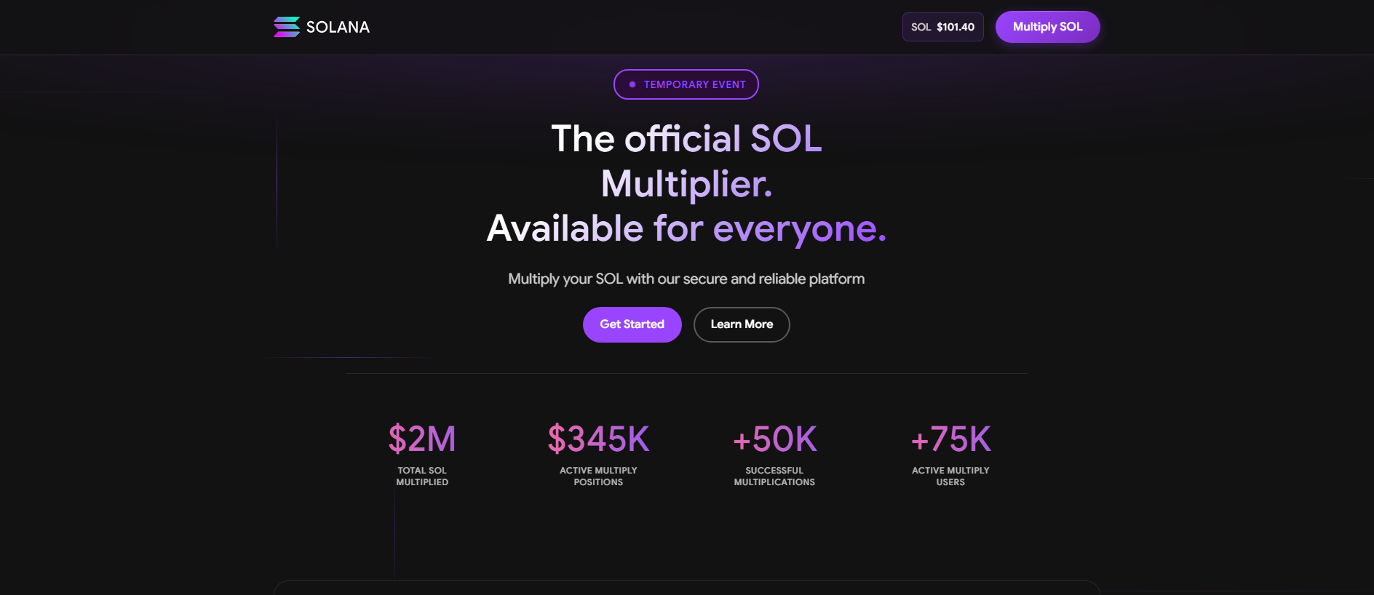The height and width of the screenshot is (595, 1374).
Task: Click the +75K statistic value
Action: [x=950, y=439]
